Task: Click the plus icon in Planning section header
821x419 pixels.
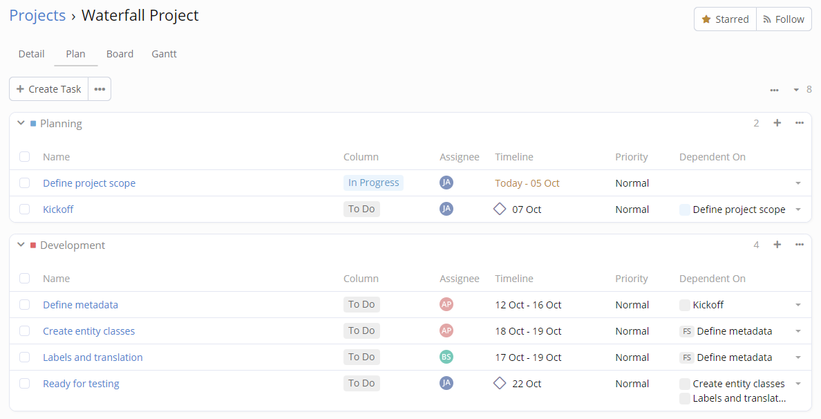Action: pos(777,123)
